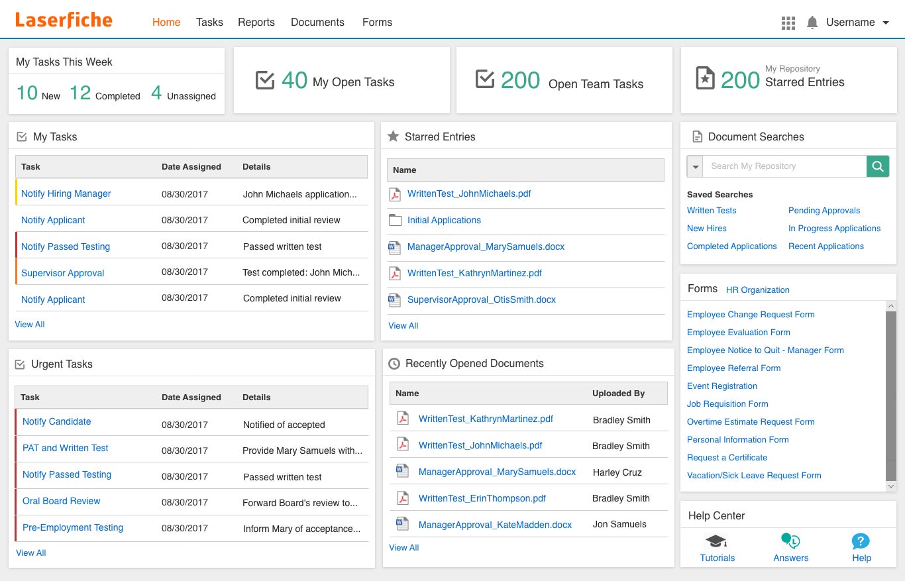905x581 pixels.
Task: Click the Tutorials graduation cap icon
Action: pos(717,541)
